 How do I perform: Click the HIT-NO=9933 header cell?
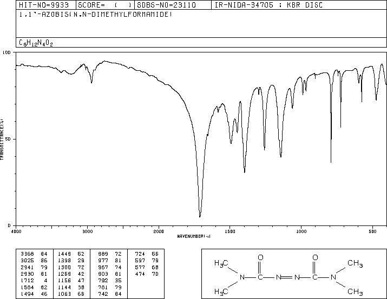[x=46, y=5]
